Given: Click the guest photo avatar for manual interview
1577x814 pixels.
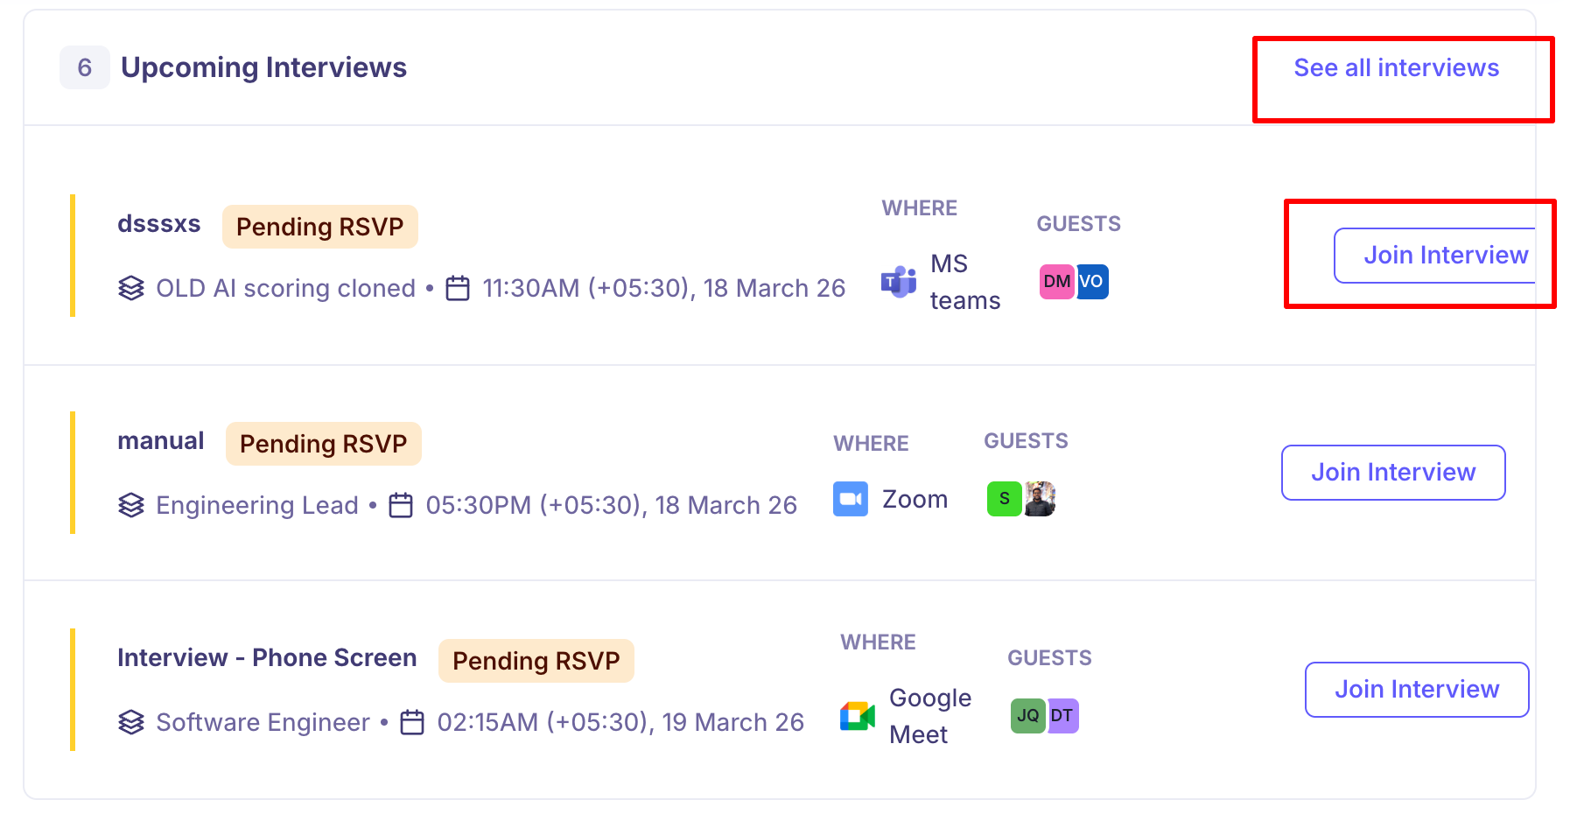Looking at the screenshot, I should pyautogui.click(x=1041, y=499).
